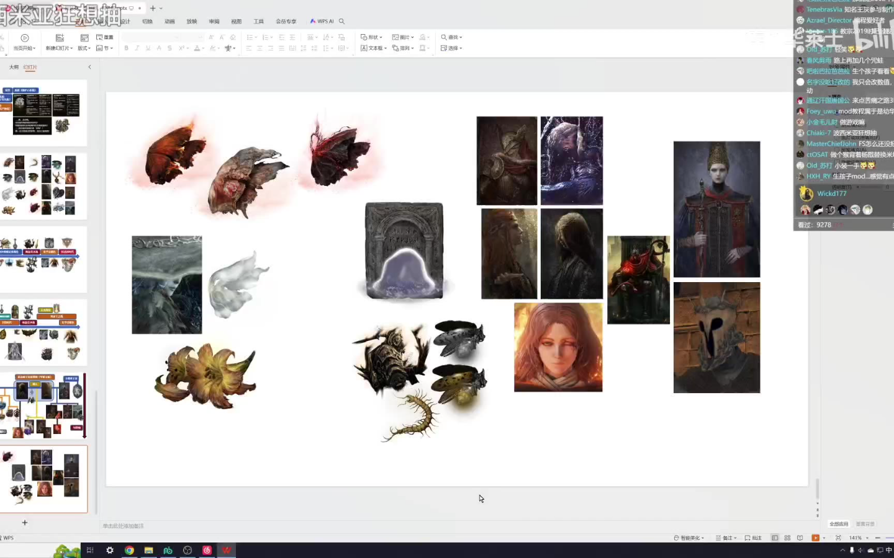894x558 pixels.
Task: Click the orange slideshow play button
Action: click(x=816, y=538)
